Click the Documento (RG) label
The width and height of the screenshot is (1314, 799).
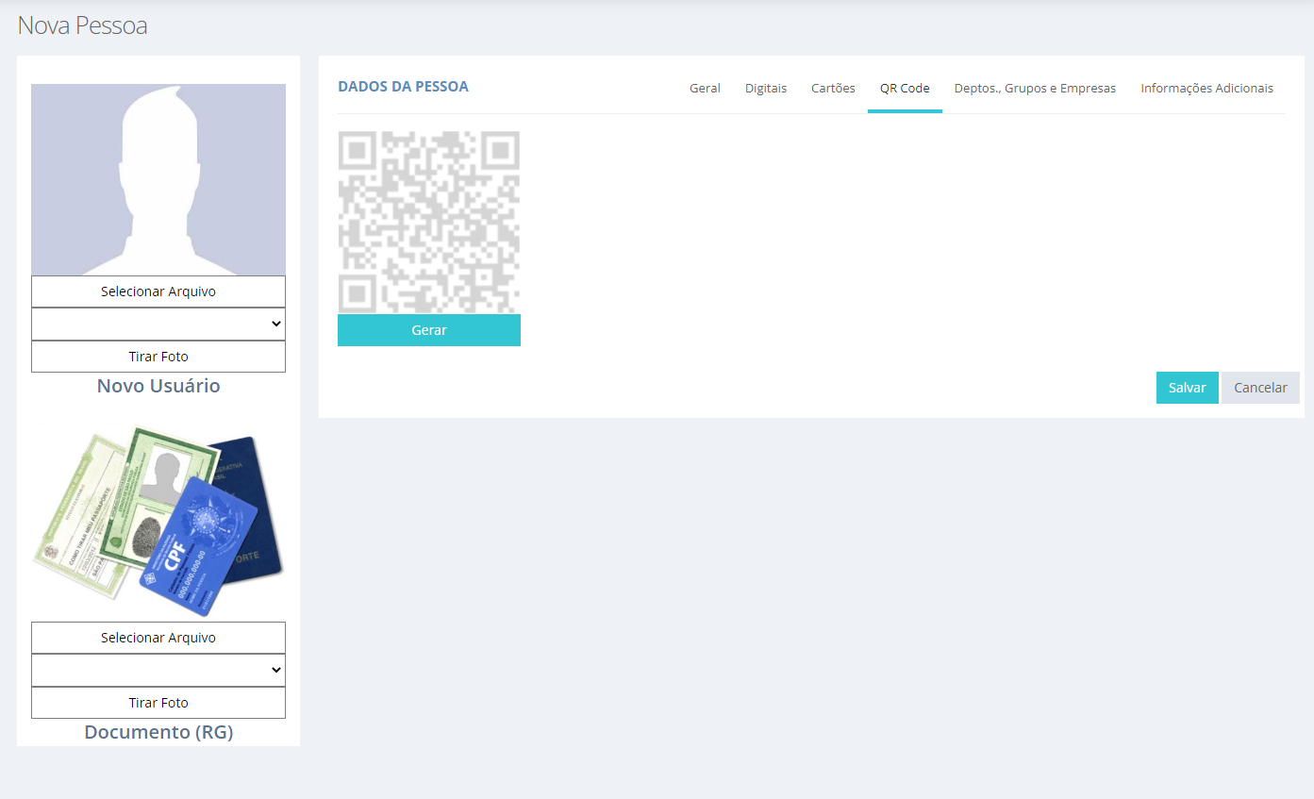(158, 732)
